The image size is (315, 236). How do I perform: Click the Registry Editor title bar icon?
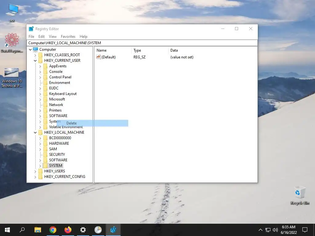(31, 29)
